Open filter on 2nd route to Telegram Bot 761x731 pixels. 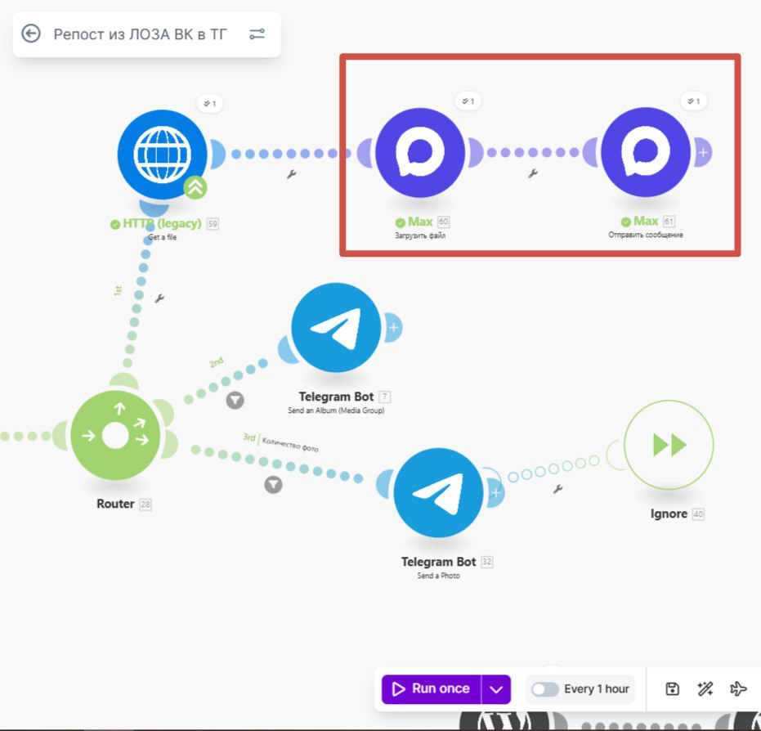(235, 400)
